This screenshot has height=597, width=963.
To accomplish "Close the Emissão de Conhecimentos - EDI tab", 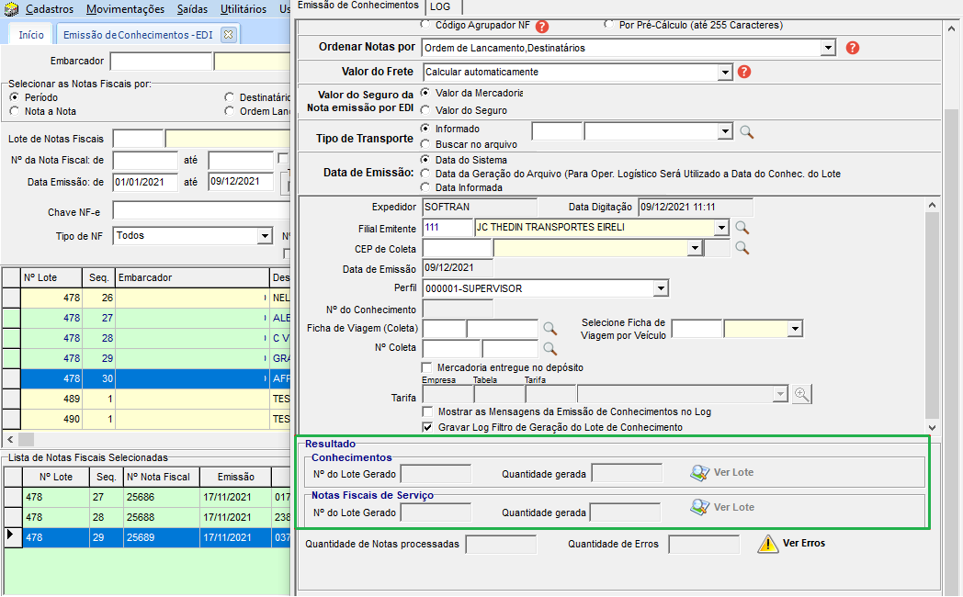I will pyautogui.click(x=229, y=34).
